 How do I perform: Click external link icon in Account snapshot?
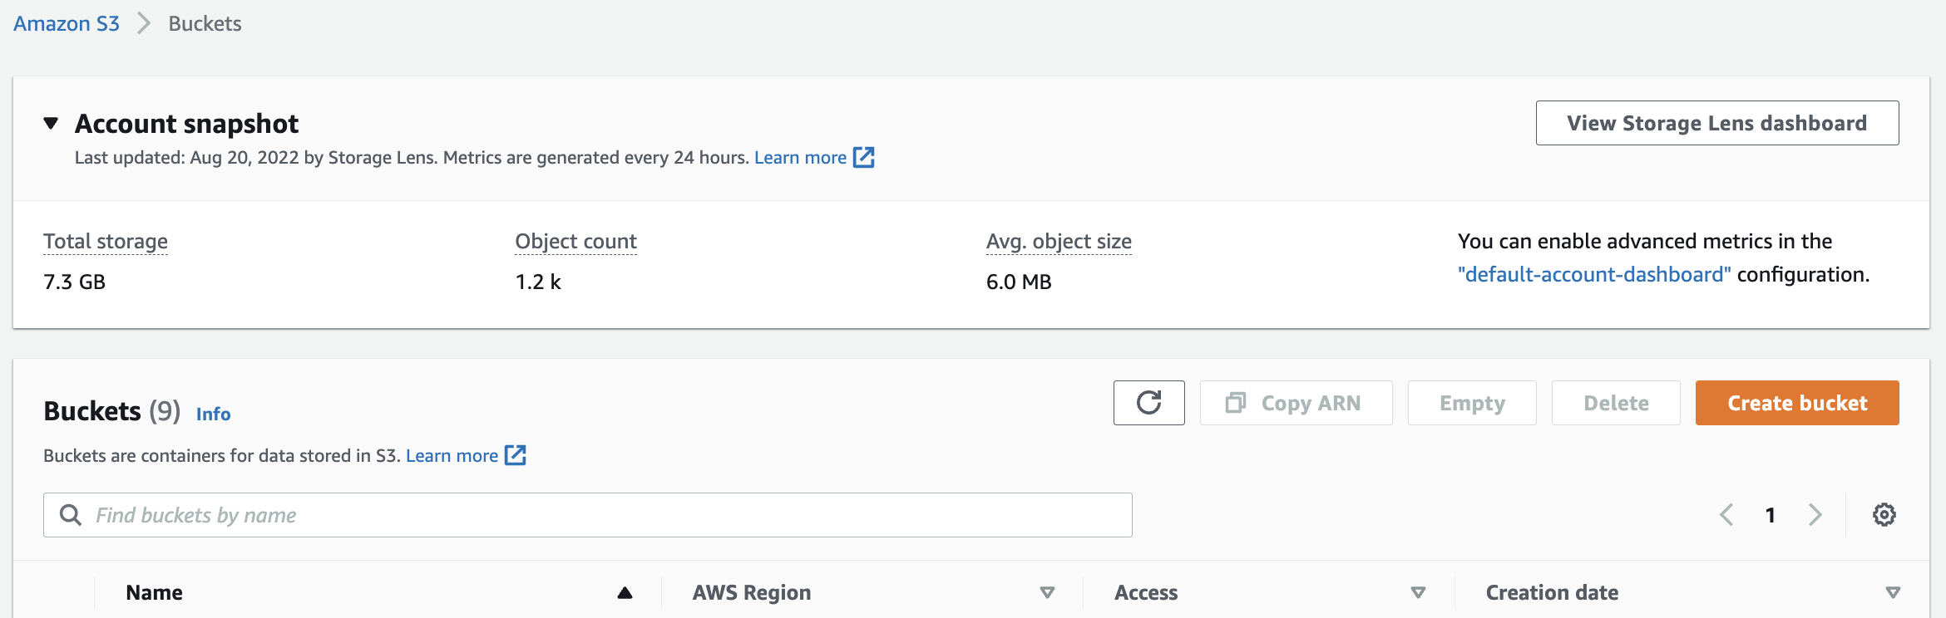coord(864,157)
